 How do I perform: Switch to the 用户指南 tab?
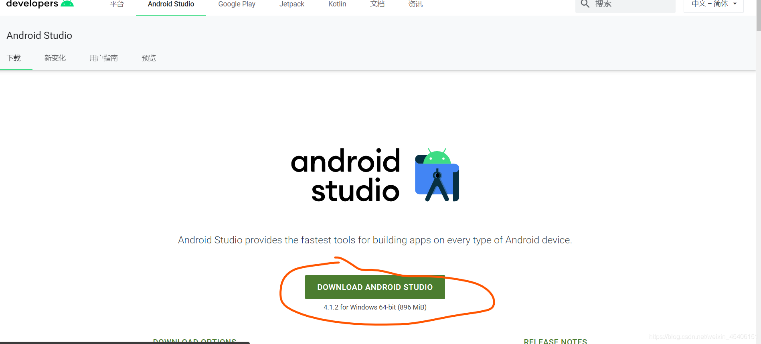pyautogui.click(x=103, y=58)
